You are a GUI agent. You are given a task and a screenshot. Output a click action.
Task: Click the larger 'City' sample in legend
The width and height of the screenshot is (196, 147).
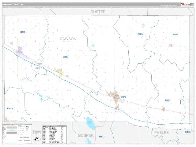pos(28,127)
